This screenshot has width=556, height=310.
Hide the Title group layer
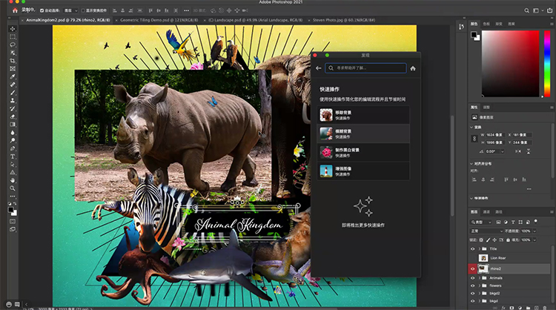tap(472, 248)
